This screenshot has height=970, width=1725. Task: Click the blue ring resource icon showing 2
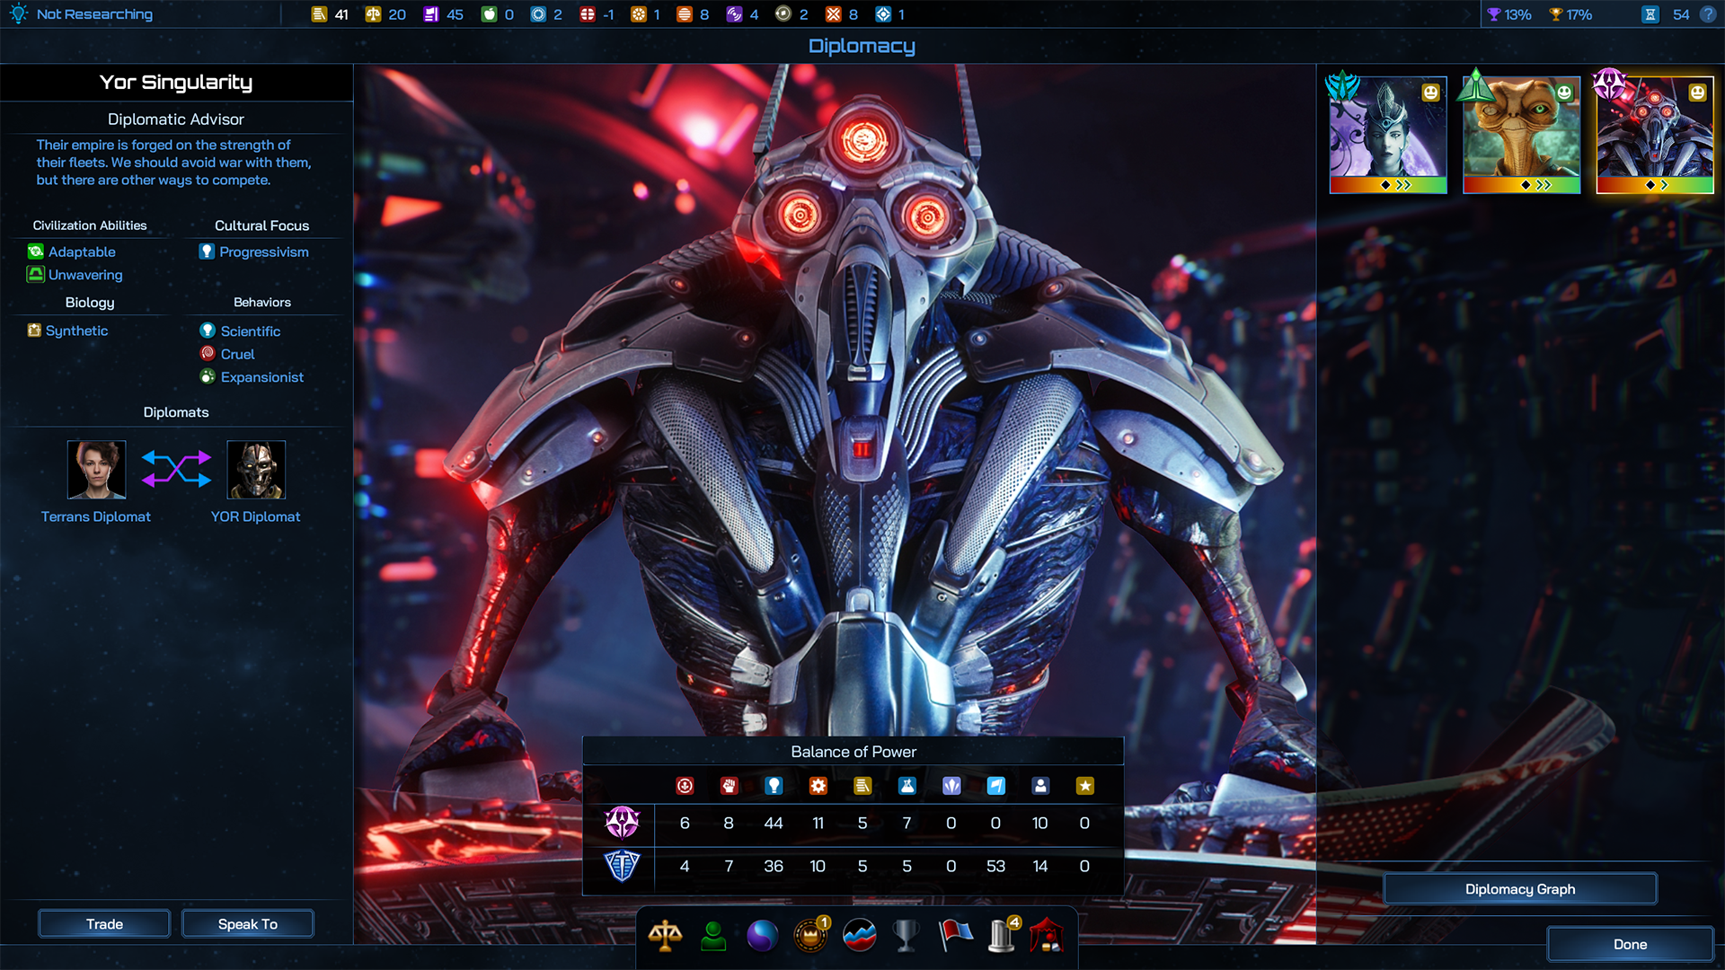pos(538,14)
